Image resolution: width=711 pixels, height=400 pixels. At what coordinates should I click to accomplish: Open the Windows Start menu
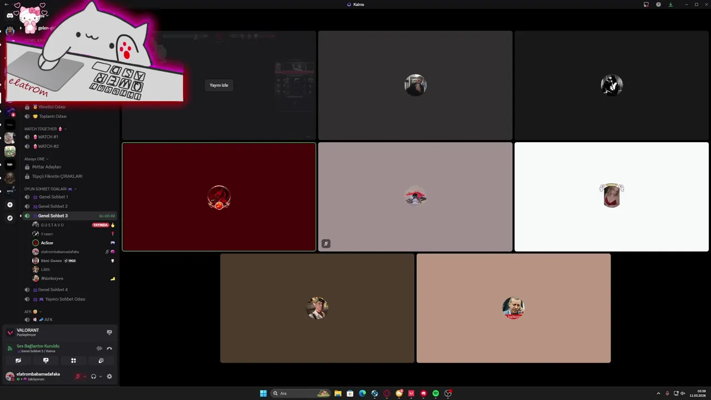(x=263, y=393)
